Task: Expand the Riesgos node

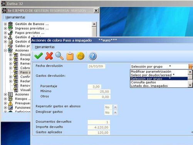Action: click(x=5, y=99)
